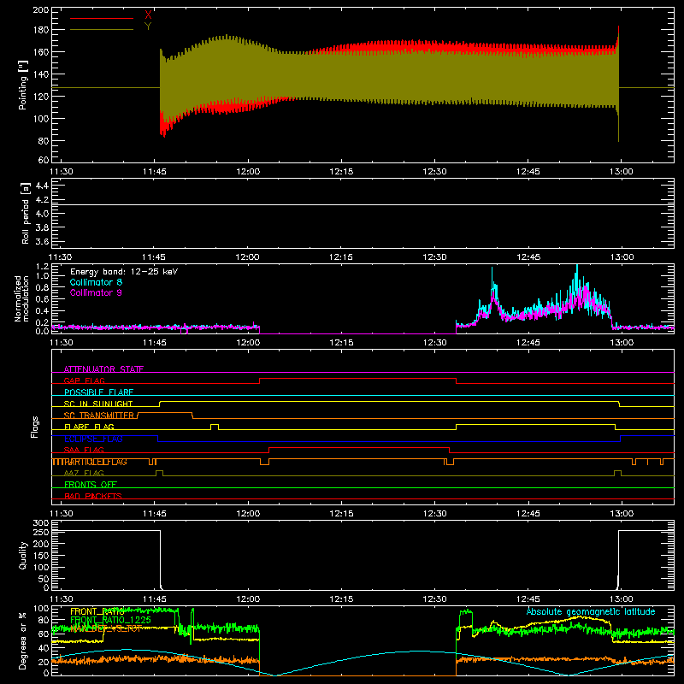Click the SAA_FLAG label
684x684 pixels.
pos(84,450)
